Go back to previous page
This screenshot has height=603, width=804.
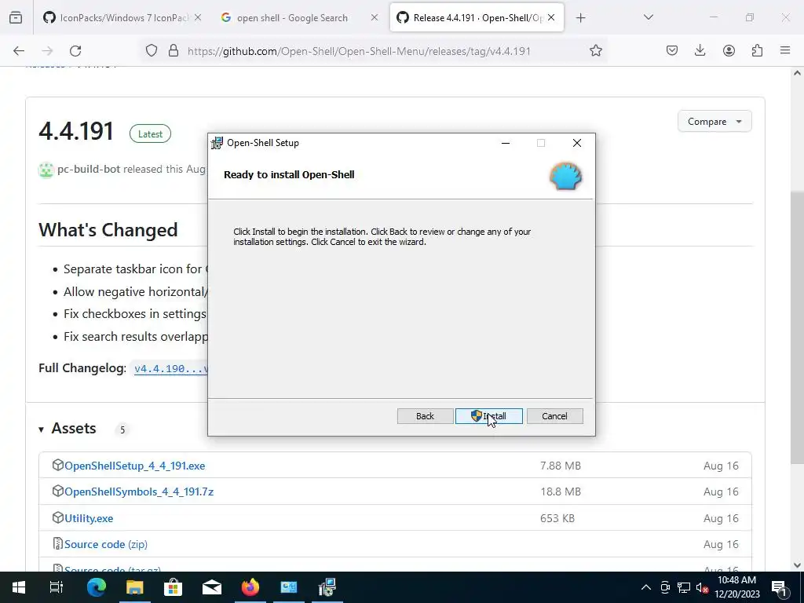(19, 51)
